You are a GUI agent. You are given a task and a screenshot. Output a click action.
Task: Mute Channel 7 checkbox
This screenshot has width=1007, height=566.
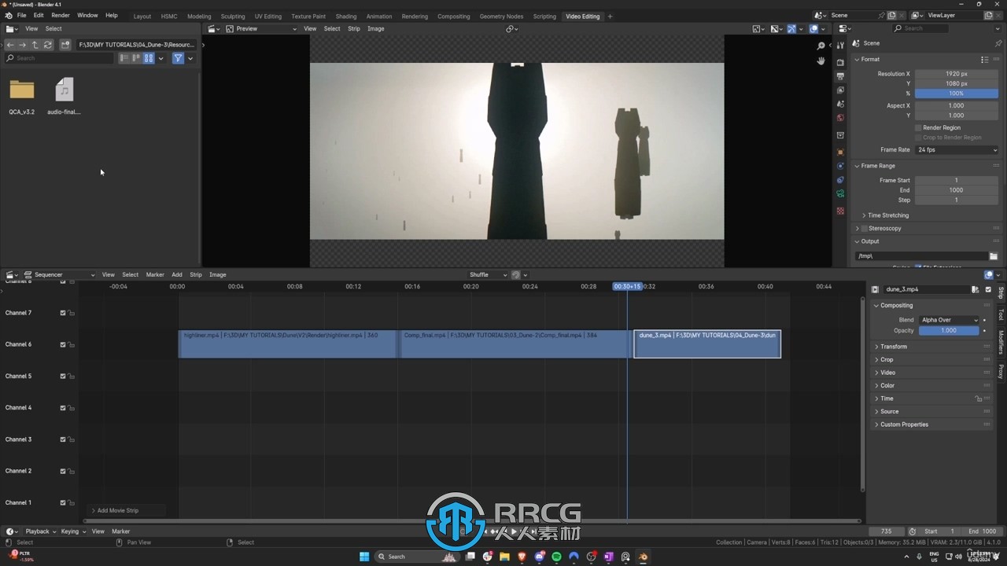pos(63,313)
